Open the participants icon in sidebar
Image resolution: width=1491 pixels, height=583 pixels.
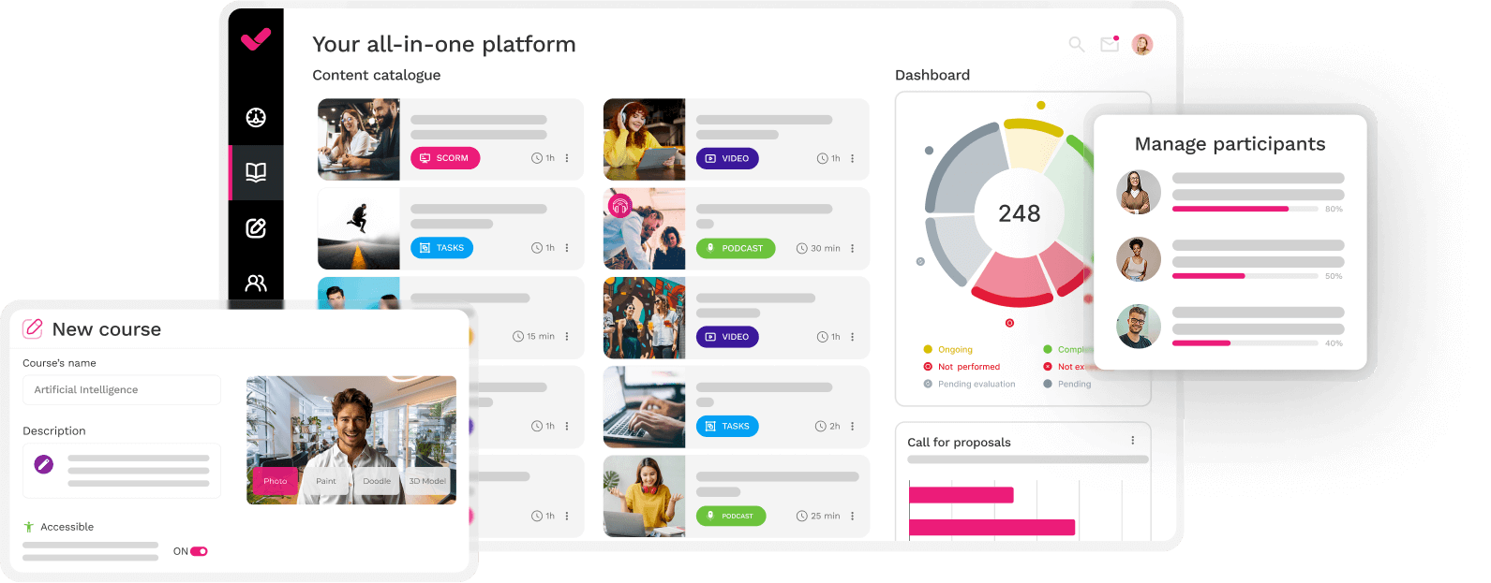tap(256, 283)
